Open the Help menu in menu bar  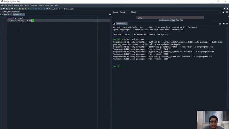click(56, 5)
